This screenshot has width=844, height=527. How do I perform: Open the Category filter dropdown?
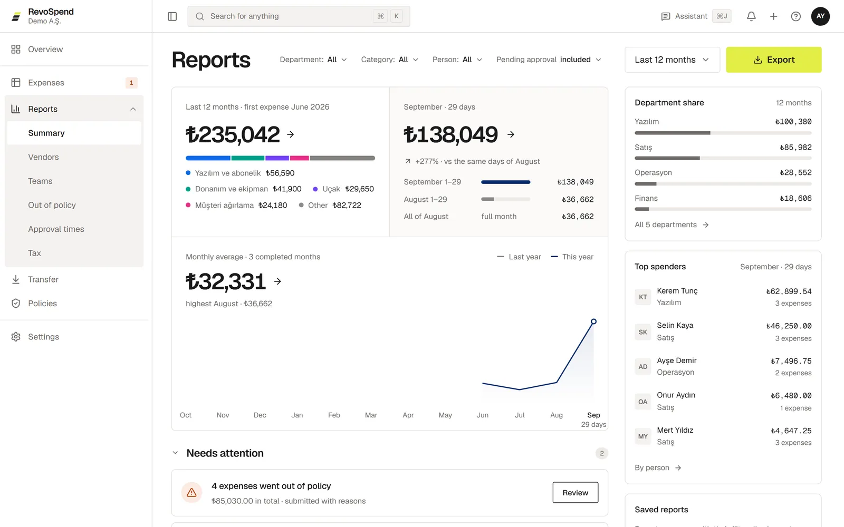point(390,60)
